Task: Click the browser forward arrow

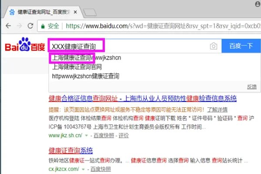Action: tap(19, 26)
